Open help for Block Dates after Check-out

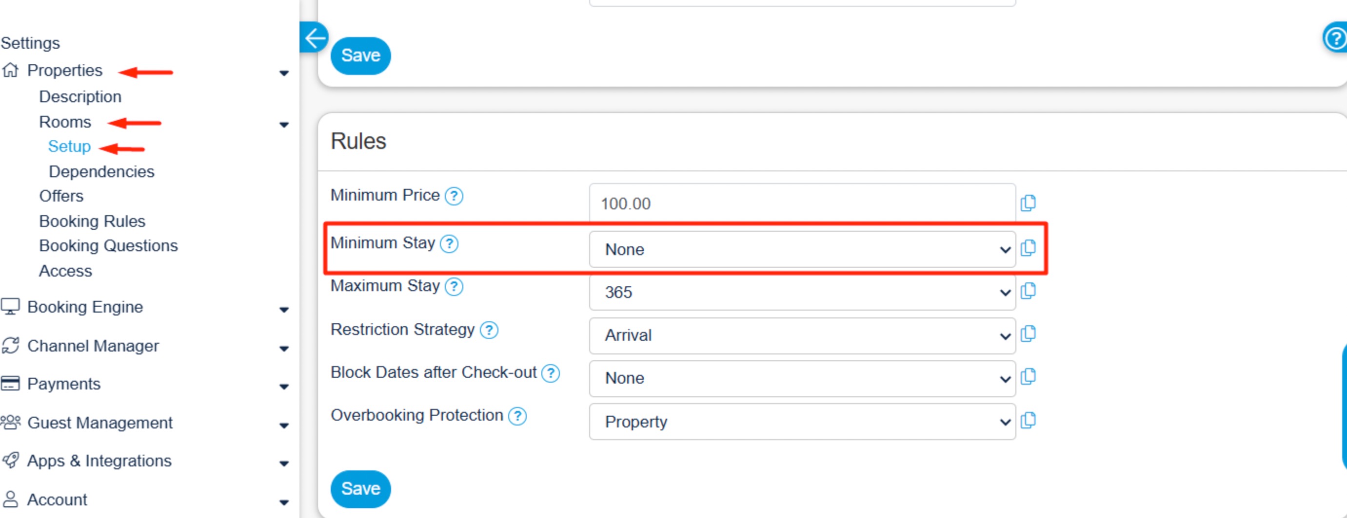[x=550, y=373]
